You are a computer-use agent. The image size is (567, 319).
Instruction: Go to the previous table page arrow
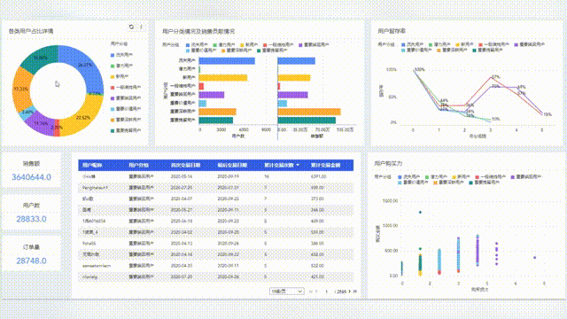[x=316, y=292]
